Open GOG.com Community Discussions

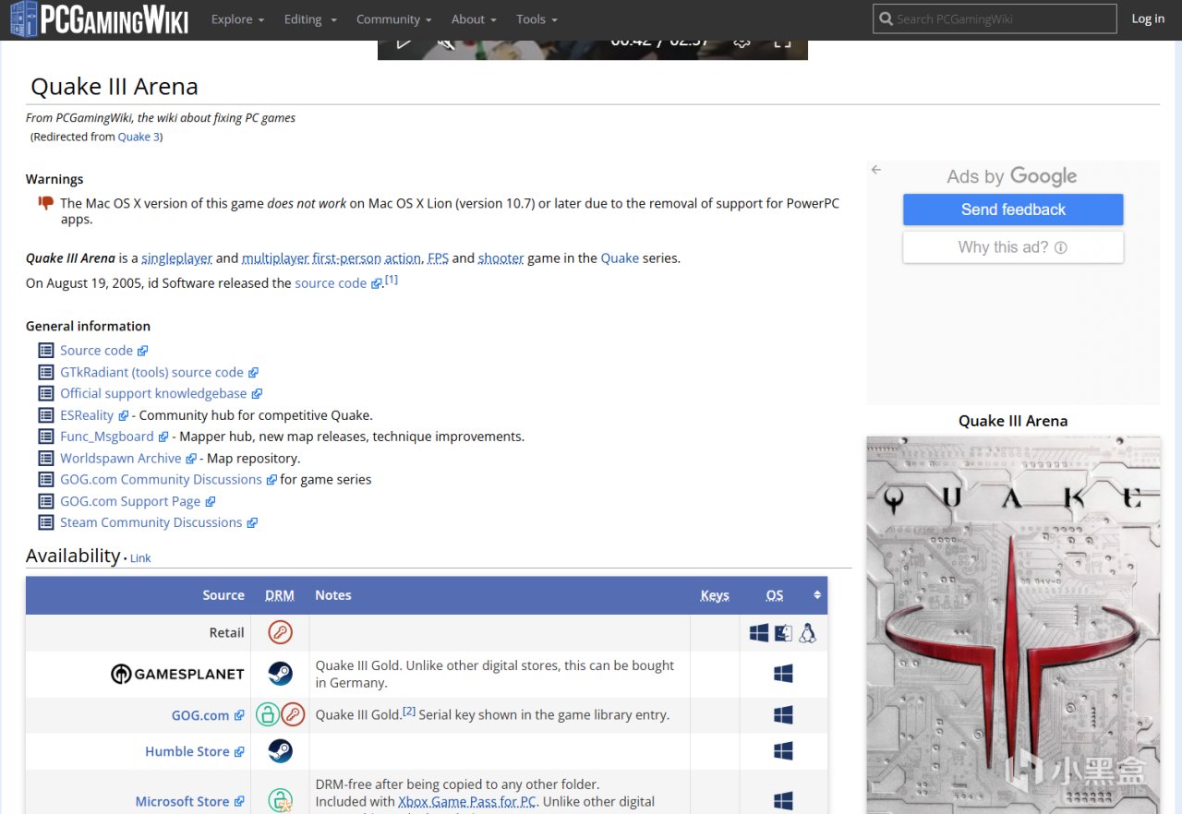click(x=168, y=480)
